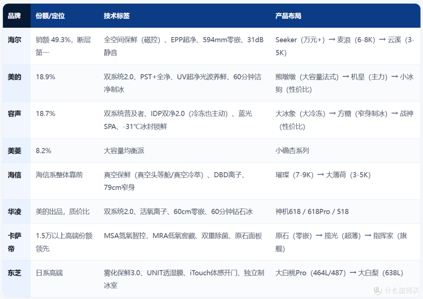Click the 雾化保鲜3.0 tech cell

click(x=184, y=279)
